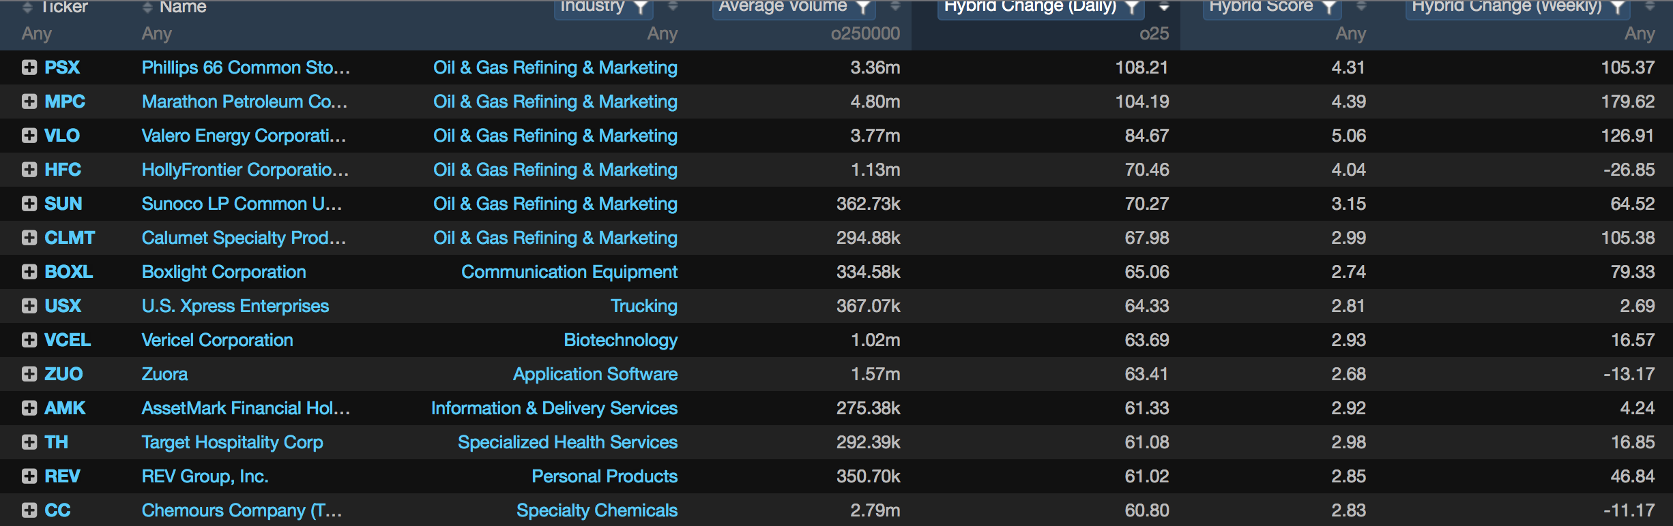Expand the TH row plus icon
Viewport: 1673px width, 526px height.
point(29,442)
